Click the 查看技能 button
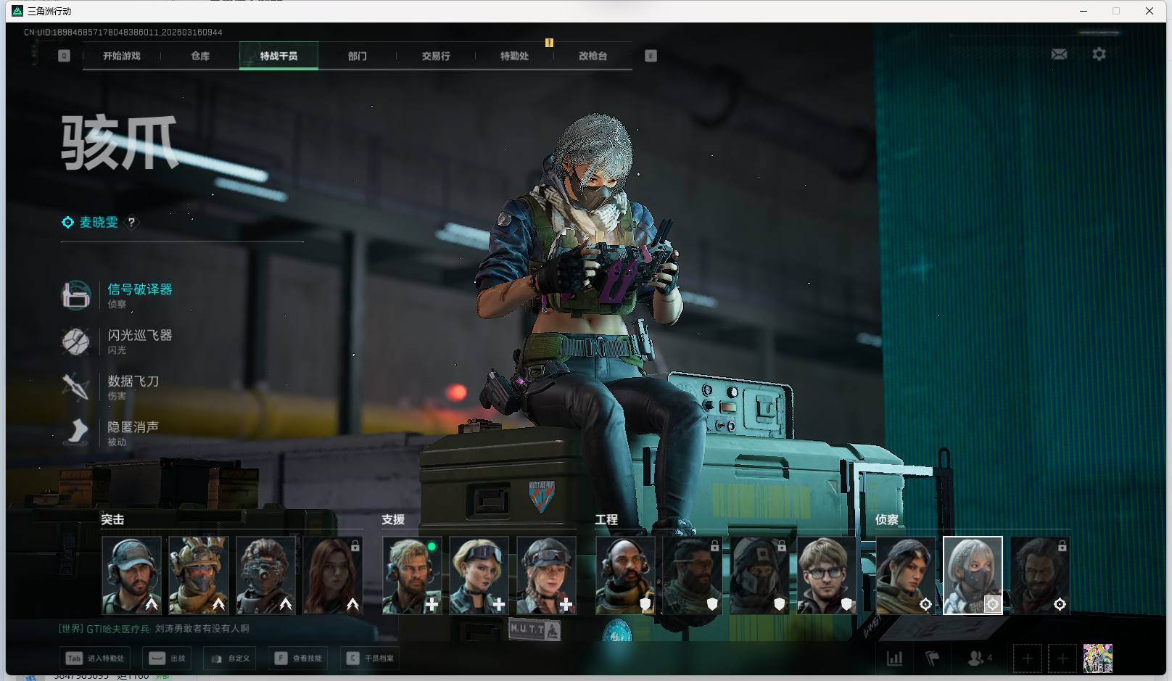 (x=298, y=659)
